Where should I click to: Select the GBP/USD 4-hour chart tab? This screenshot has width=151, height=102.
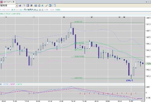pyautogui.click(x=8, y=2)
